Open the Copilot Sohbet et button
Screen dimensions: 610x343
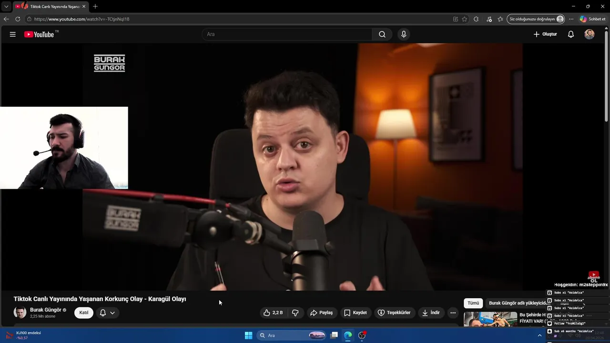point(592,19)
